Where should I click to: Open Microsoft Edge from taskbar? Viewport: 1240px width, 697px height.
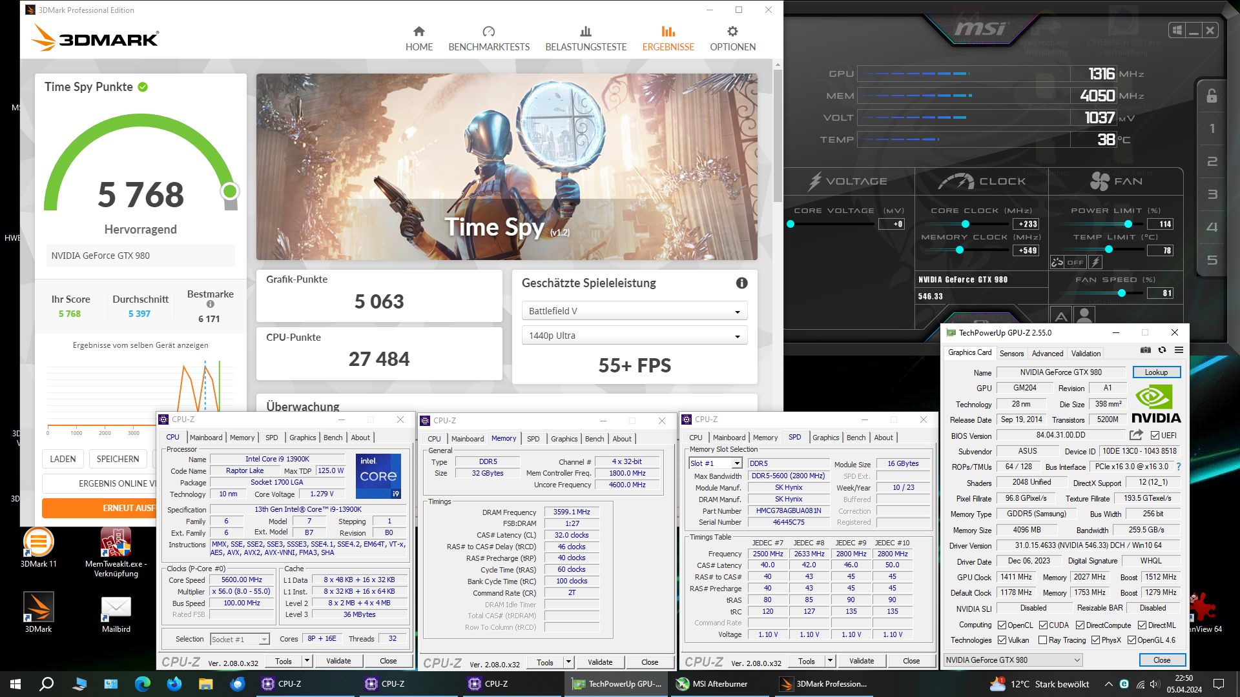(x=142, y=684)
